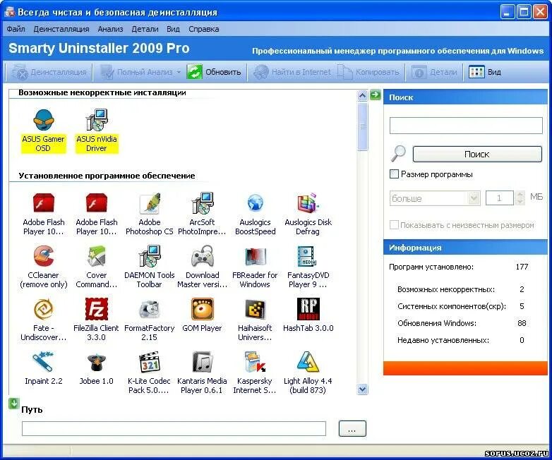Click the magnifying glass search icon

click(399, 153)
